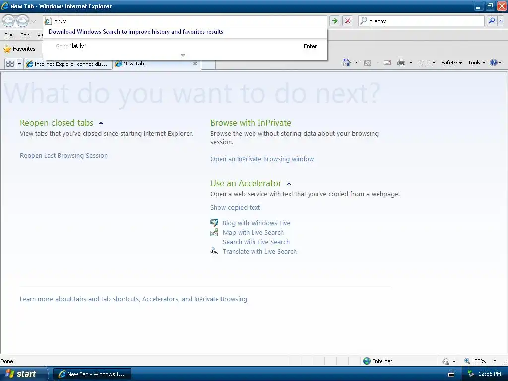Screen dimensions: 508x381
Task: Click the Help question mark icon
Action: coord(493,63)
